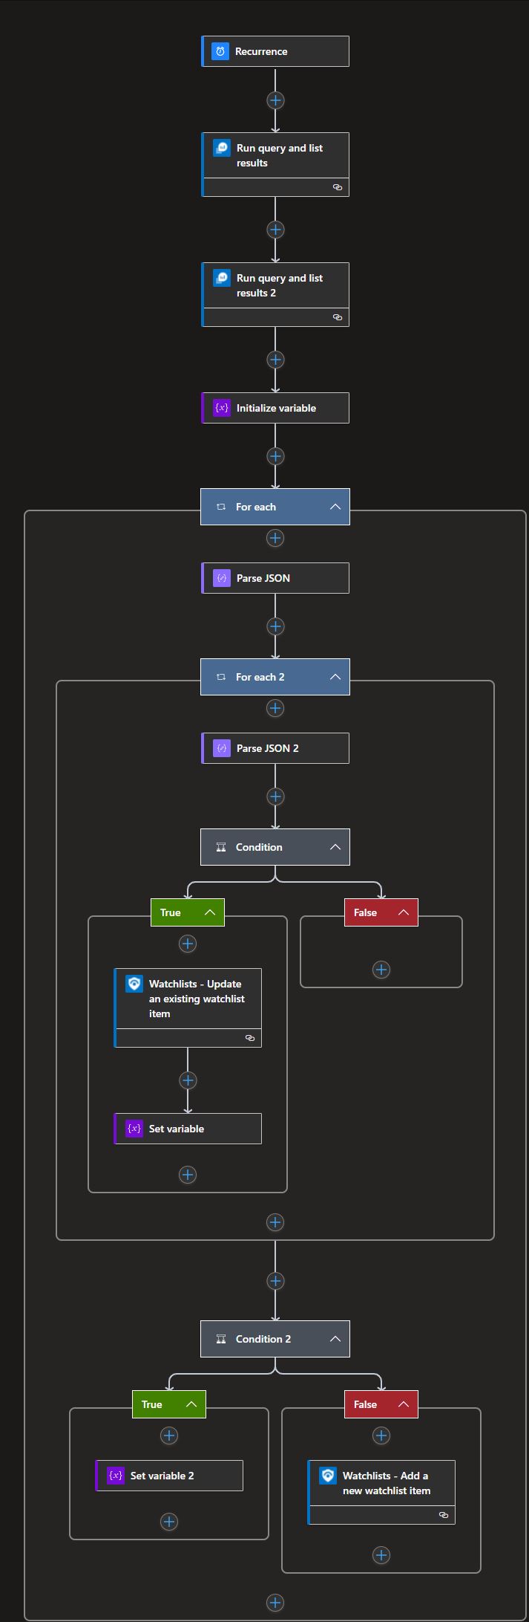This screenshot has width=529, height=1622.
Task: Collapse the True branch of Condition
Action: point(208,912)
